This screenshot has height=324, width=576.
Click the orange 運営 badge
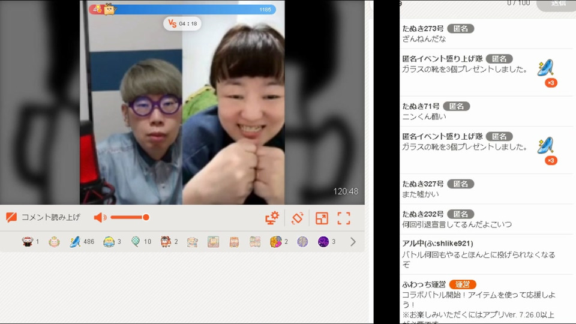pyautogui.click(x=463, y=284)
